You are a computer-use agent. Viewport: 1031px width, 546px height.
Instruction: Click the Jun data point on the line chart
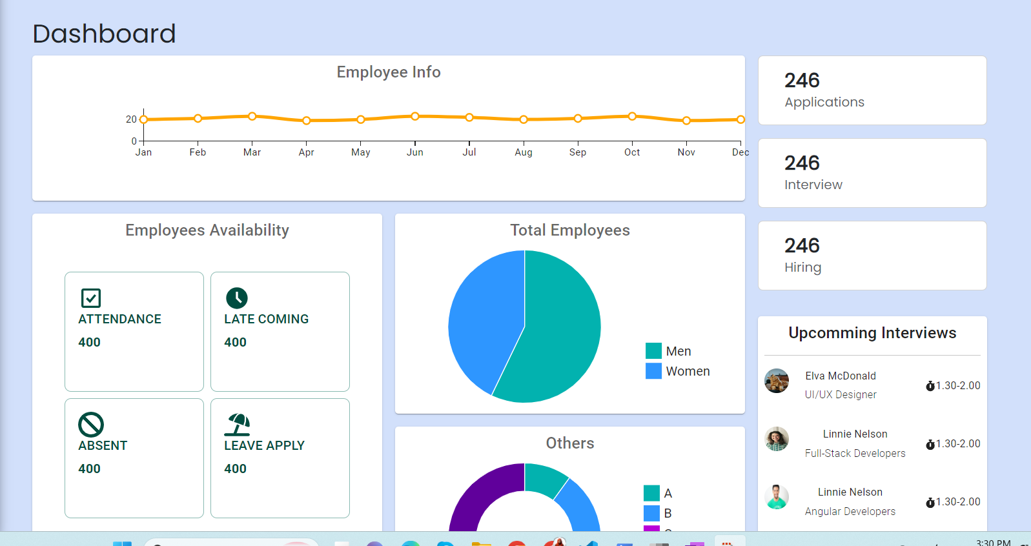415,116
